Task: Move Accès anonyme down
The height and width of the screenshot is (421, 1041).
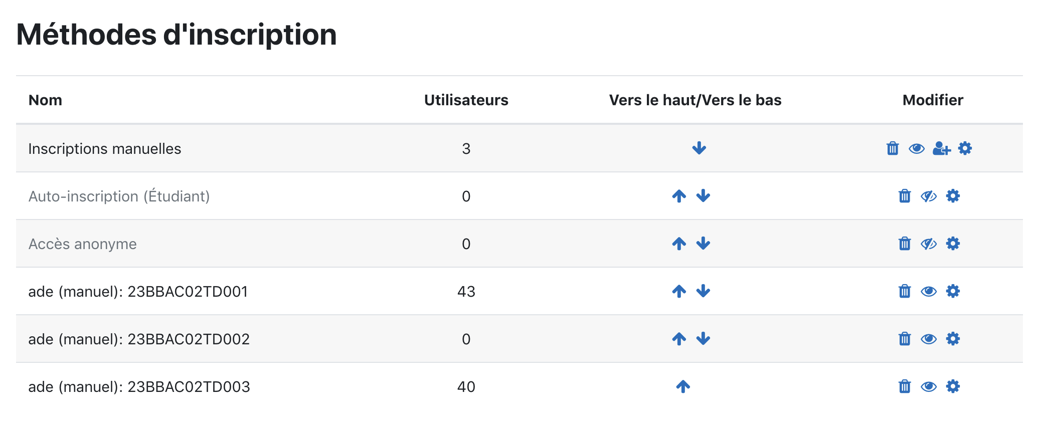Action: pyautogui.click(x=703, y=244)
